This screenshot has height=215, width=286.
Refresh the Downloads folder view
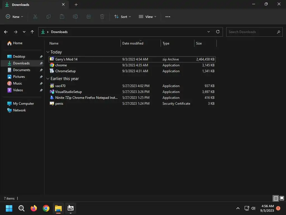pyautogui.click(x=218, y=32)
